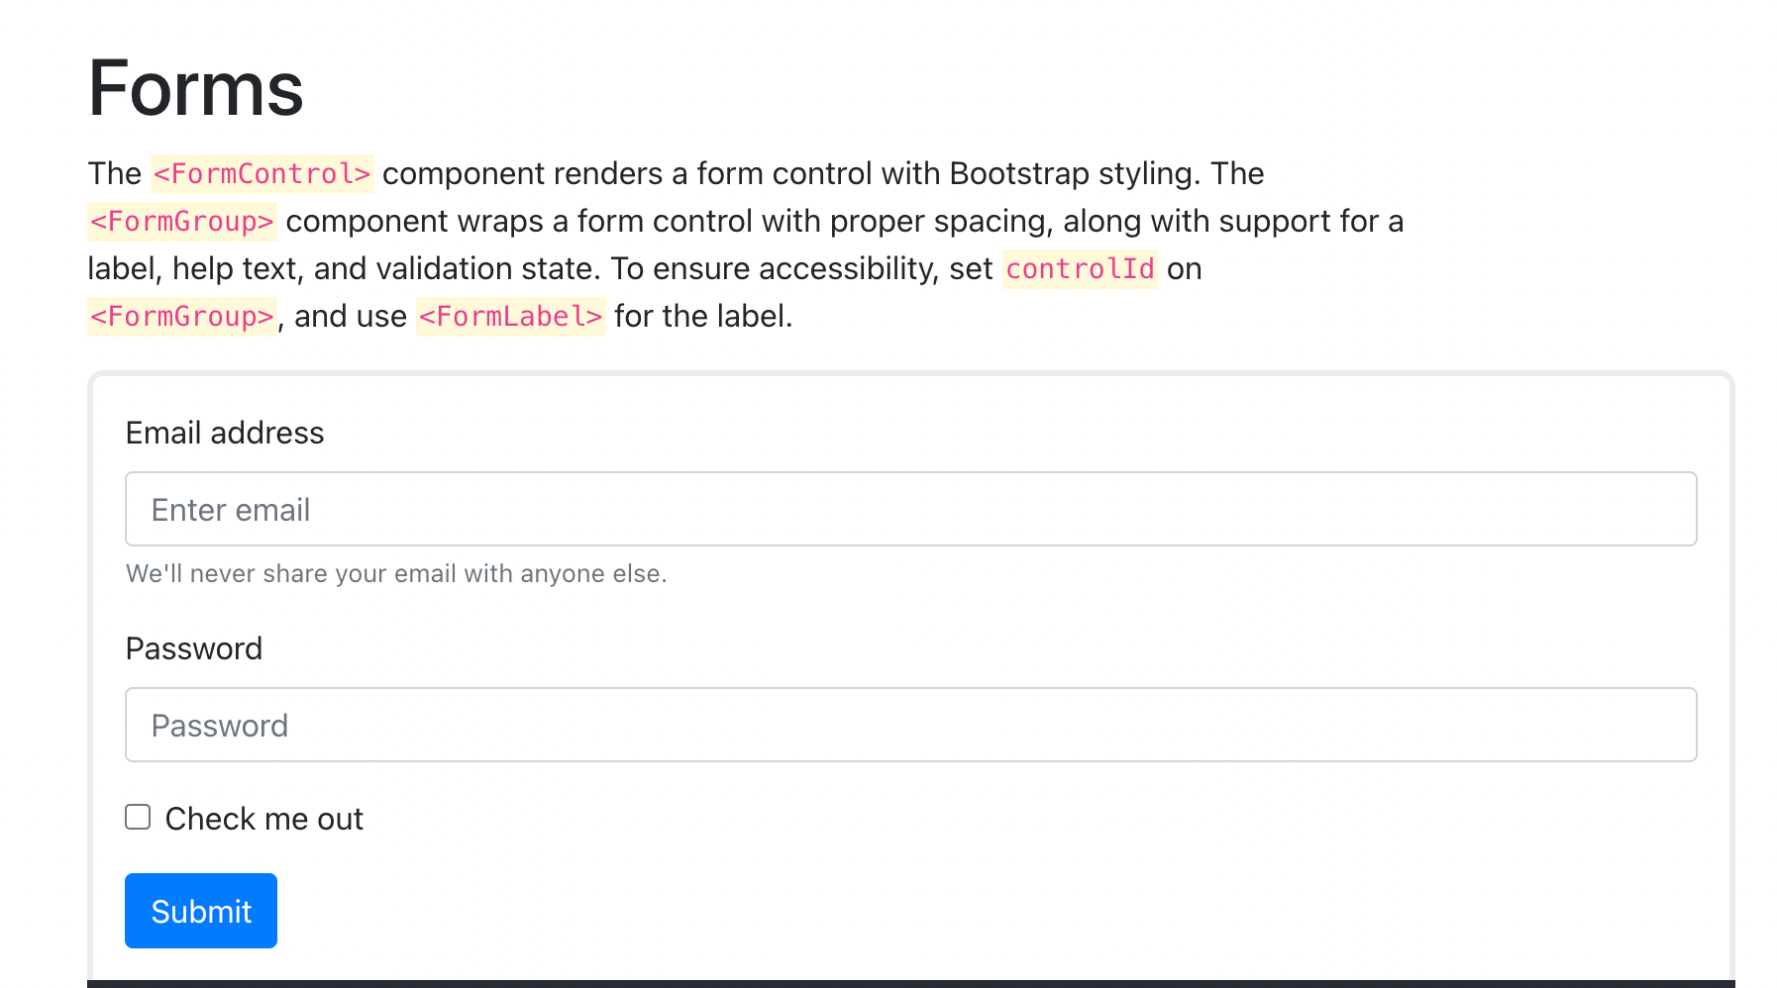Click the <FormControl> code snippet
This screenshot has width=1777, height=988.
[x=262, y=174]
